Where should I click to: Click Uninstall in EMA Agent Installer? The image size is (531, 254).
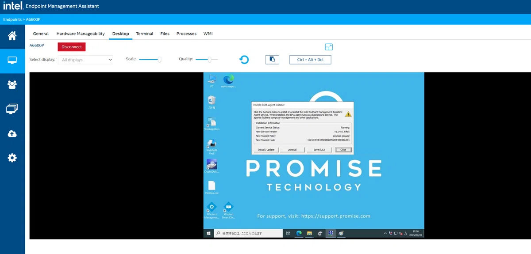coord(292,150)
